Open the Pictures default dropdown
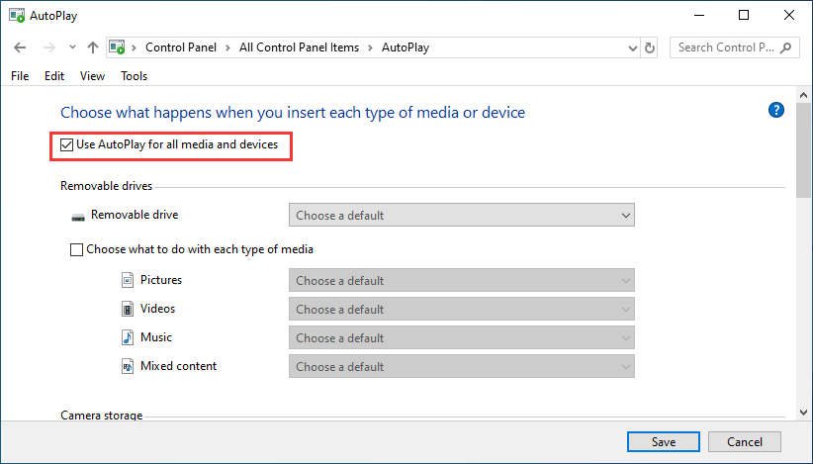The height and width of the screenshot is (464, 813). [x=462, y=280]
